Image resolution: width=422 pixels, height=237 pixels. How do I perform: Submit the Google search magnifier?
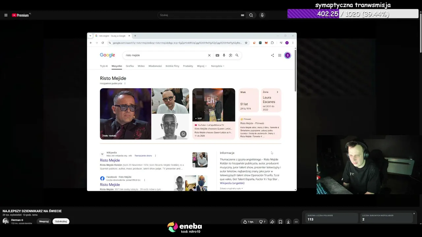click(237, 55)
